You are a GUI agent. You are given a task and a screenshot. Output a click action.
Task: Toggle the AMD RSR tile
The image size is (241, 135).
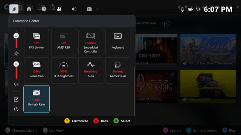point(64,42)
